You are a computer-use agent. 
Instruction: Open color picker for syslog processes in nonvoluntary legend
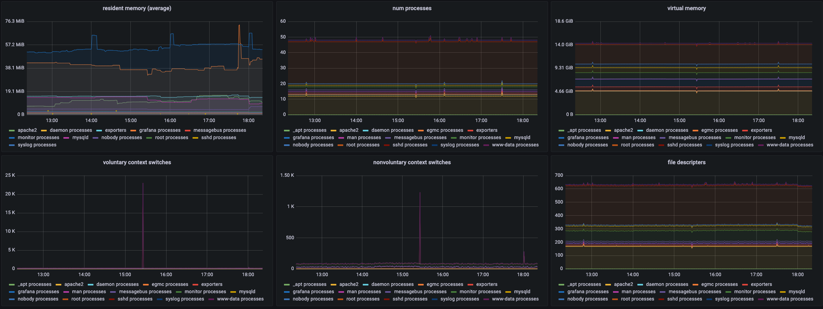point(435,299)
